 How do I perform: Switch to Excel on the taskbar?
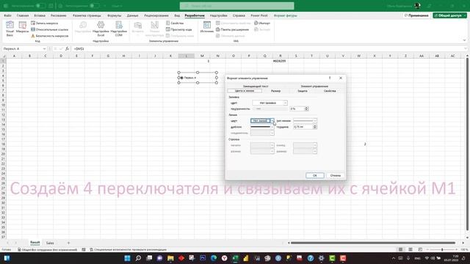click(235, 258)
